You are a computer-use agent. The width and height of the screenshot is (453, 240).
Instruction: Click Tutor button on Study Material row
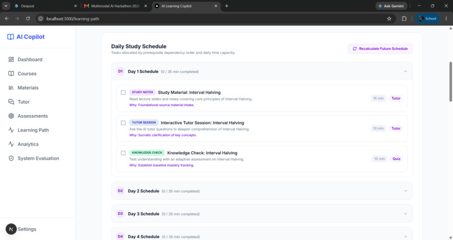[396, 98]
